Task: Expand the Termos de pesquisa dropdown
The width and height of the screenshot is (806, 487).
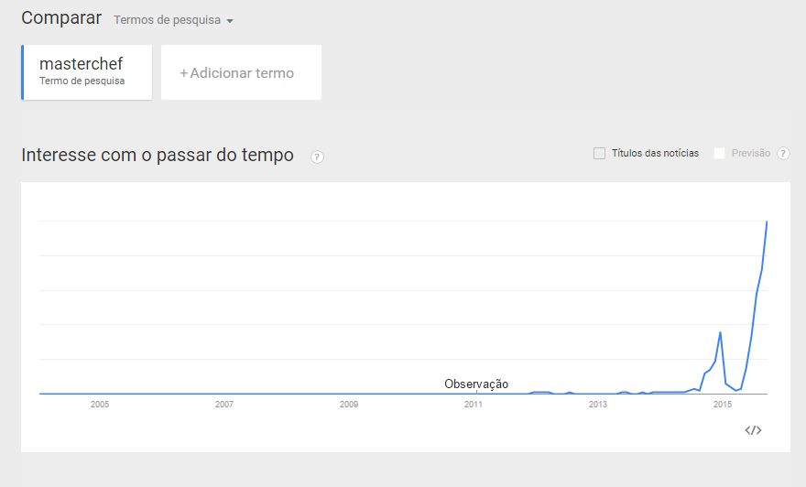Action: point(173,20)
